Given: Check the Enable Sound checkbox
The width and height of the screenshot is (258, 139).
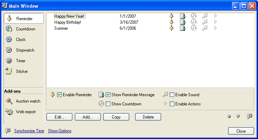Looking at the screenshot, I should (172, 94).
